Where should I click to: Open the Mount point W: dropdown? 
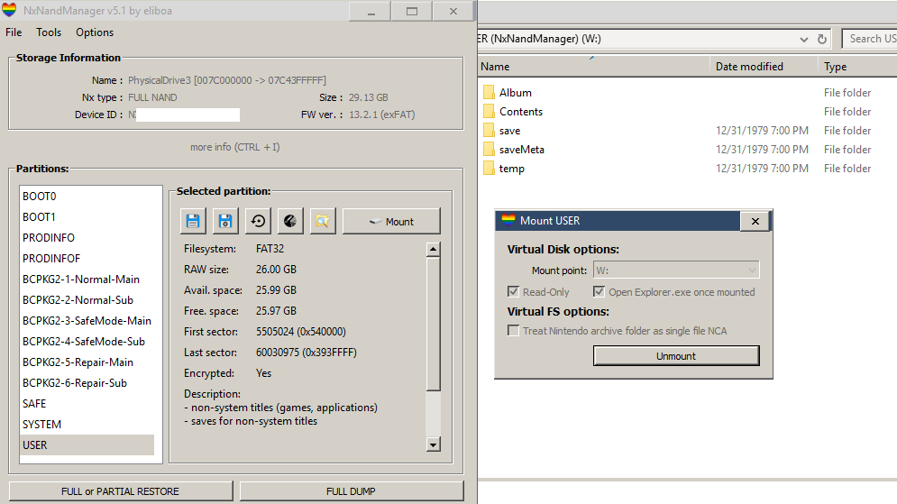pos(676,270)
